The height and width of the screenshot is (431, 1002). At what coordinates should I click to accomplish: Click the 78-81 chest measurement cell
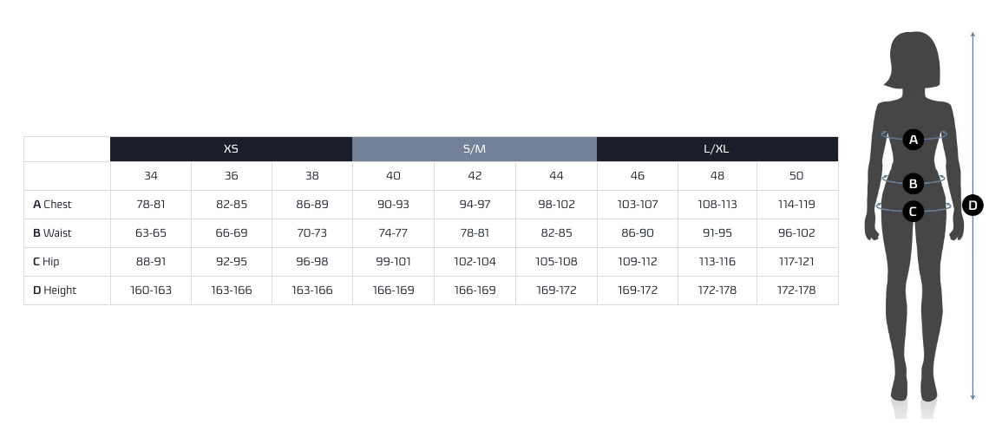click(x=151, y=205)
